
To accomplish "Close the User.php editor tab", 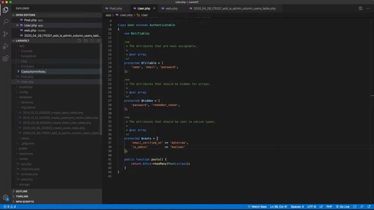I will tap(154, 8).
